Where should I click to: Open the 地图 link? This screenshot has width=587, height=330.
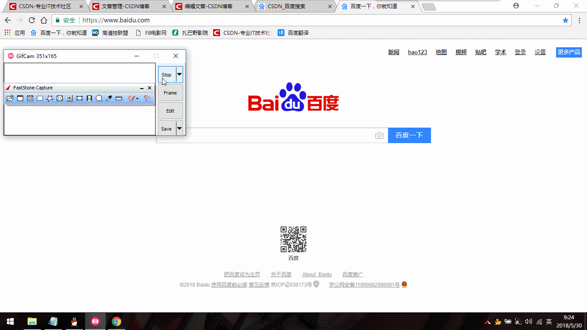point(441,52)
